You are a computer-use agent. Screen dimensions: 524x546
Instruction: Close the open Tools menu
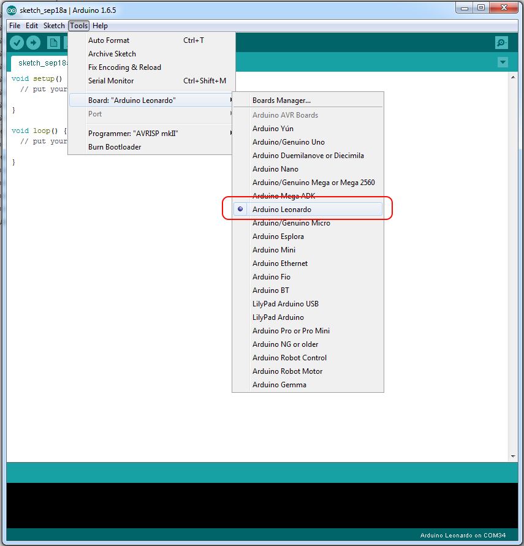click(x=78, y=26)
